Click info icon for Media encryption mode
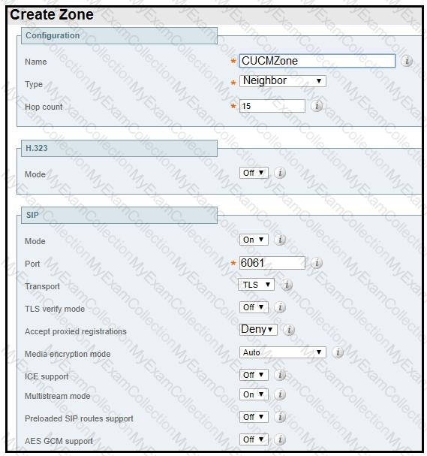Screen dimensions: 427x456 coord(338,352)
